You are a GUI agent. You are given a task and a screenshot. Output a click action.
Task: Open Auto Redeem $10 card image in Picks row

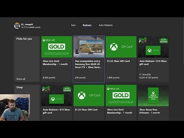153,47
